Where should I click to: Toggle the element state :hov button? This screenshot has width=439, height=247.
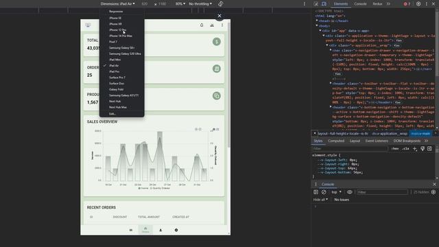click(x=395, y=149)
